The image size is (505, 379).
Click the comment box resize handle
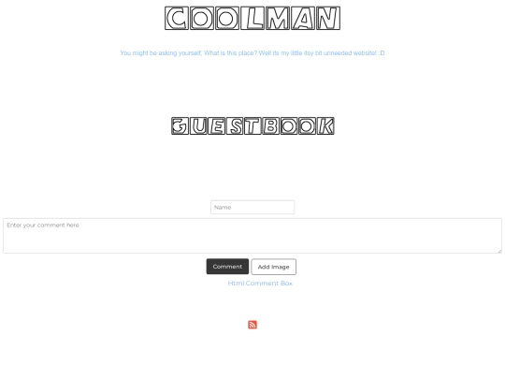(499, 251)
